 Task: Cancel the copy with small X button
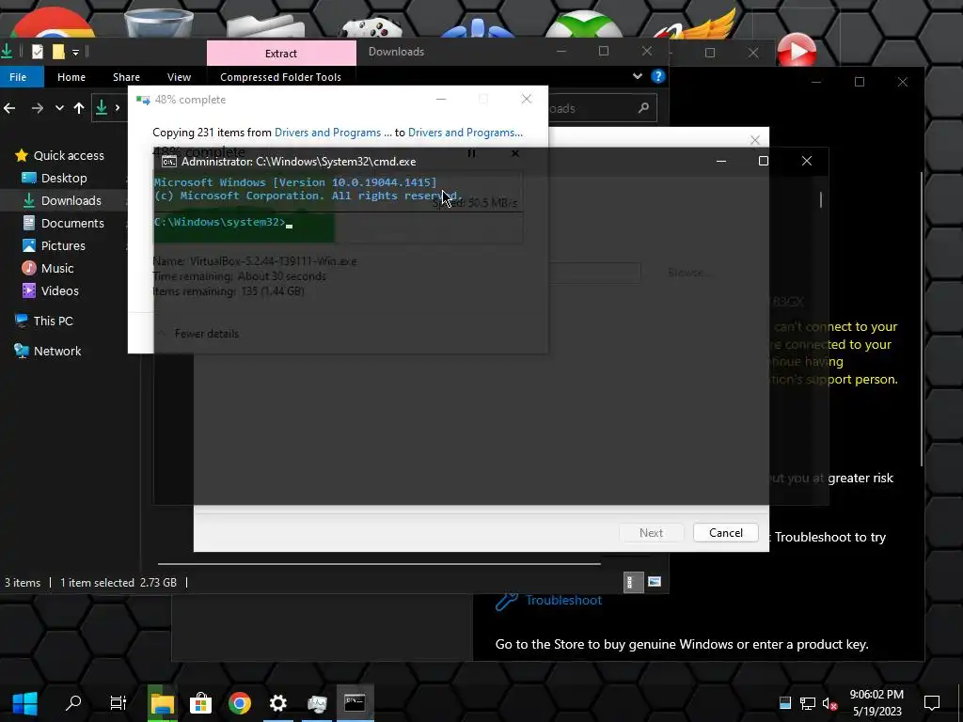515,153
